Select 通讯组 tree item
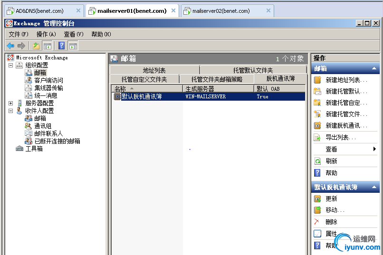This screenshot has height=255, width=383. click(x=43, y=126)
